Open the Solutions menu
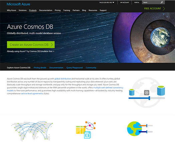This screenshot has height=143, width=175. (23, 10)
